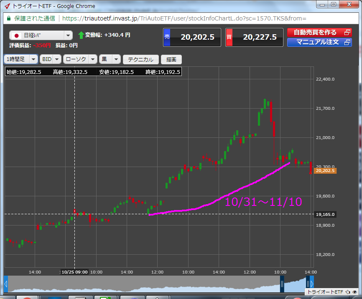Viewport: 362px width, 299px height.
Task: Click popup-window icon on 自動売買を作る
Action: [347, 33]
